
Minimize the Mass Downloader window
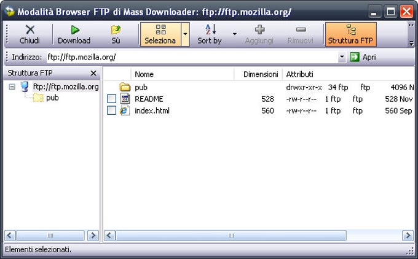point(374,12)
